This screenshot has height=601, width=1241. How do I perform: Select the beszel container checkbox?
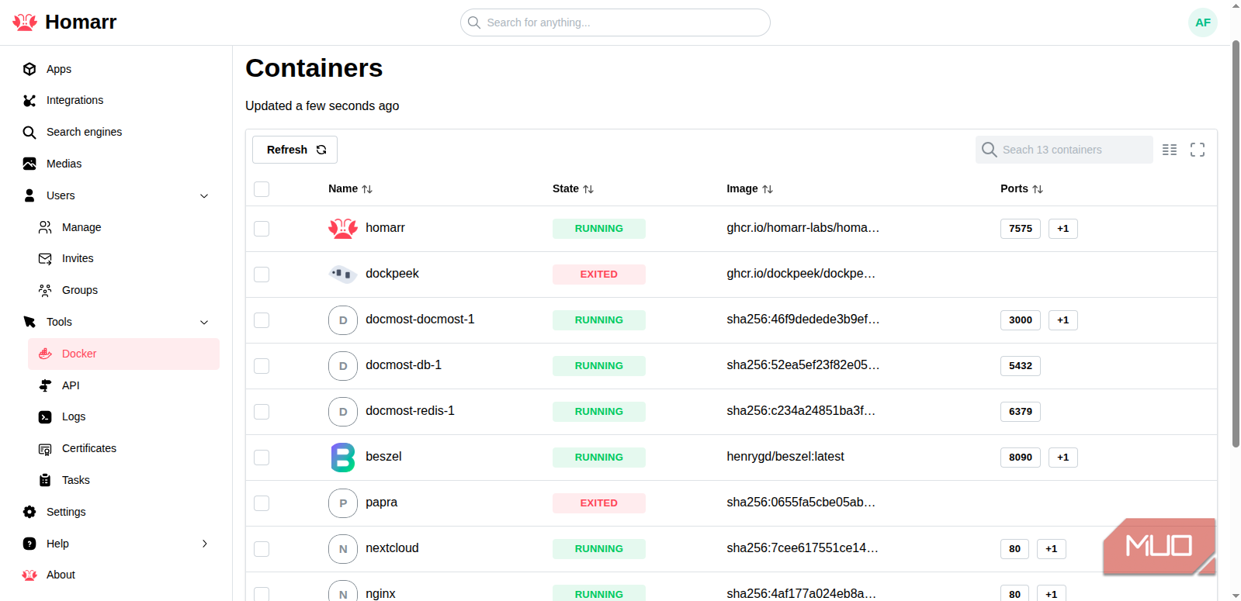coord(262,458)
